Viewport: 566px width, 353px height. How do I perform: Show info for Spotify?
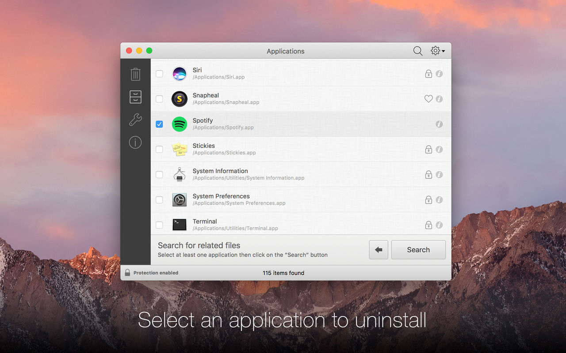pos(439,124)
